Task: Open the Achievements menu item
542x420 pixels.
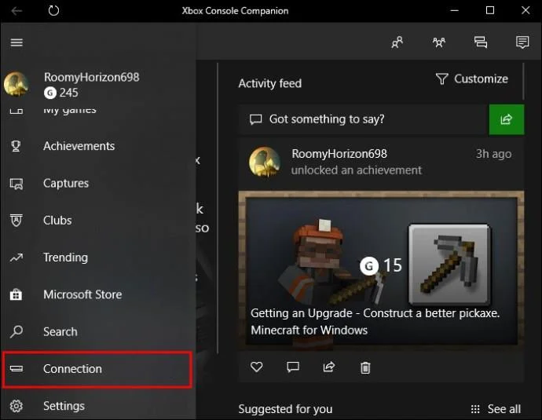Action: 98,146
